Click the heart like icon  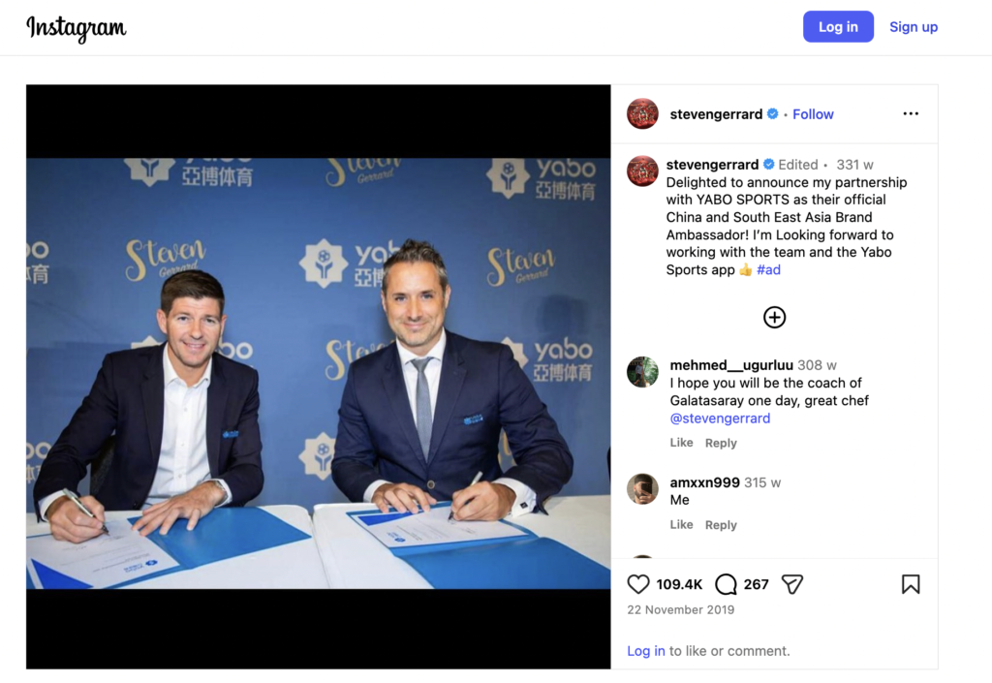click(637, 584)
